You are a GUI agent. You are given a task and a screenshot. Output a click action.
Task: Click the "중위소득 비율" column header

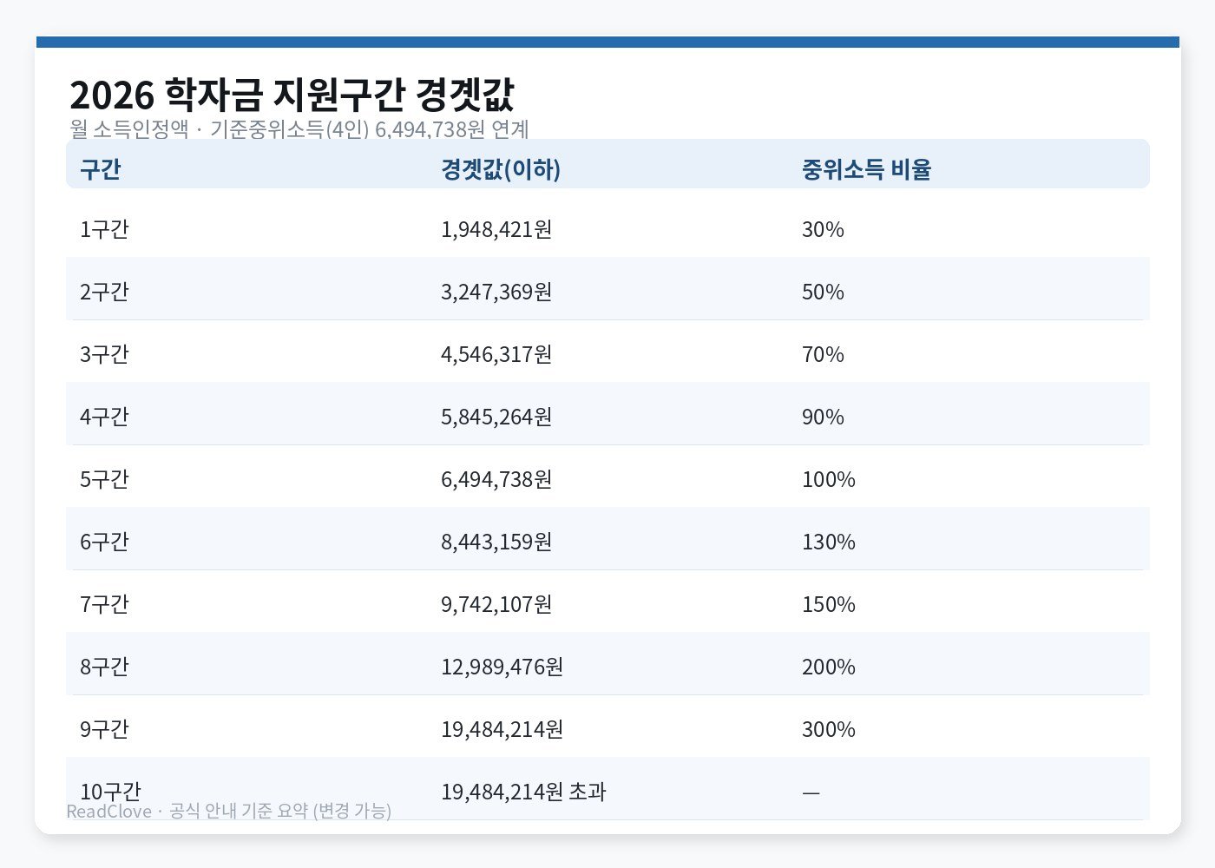(x=866, y=169)
